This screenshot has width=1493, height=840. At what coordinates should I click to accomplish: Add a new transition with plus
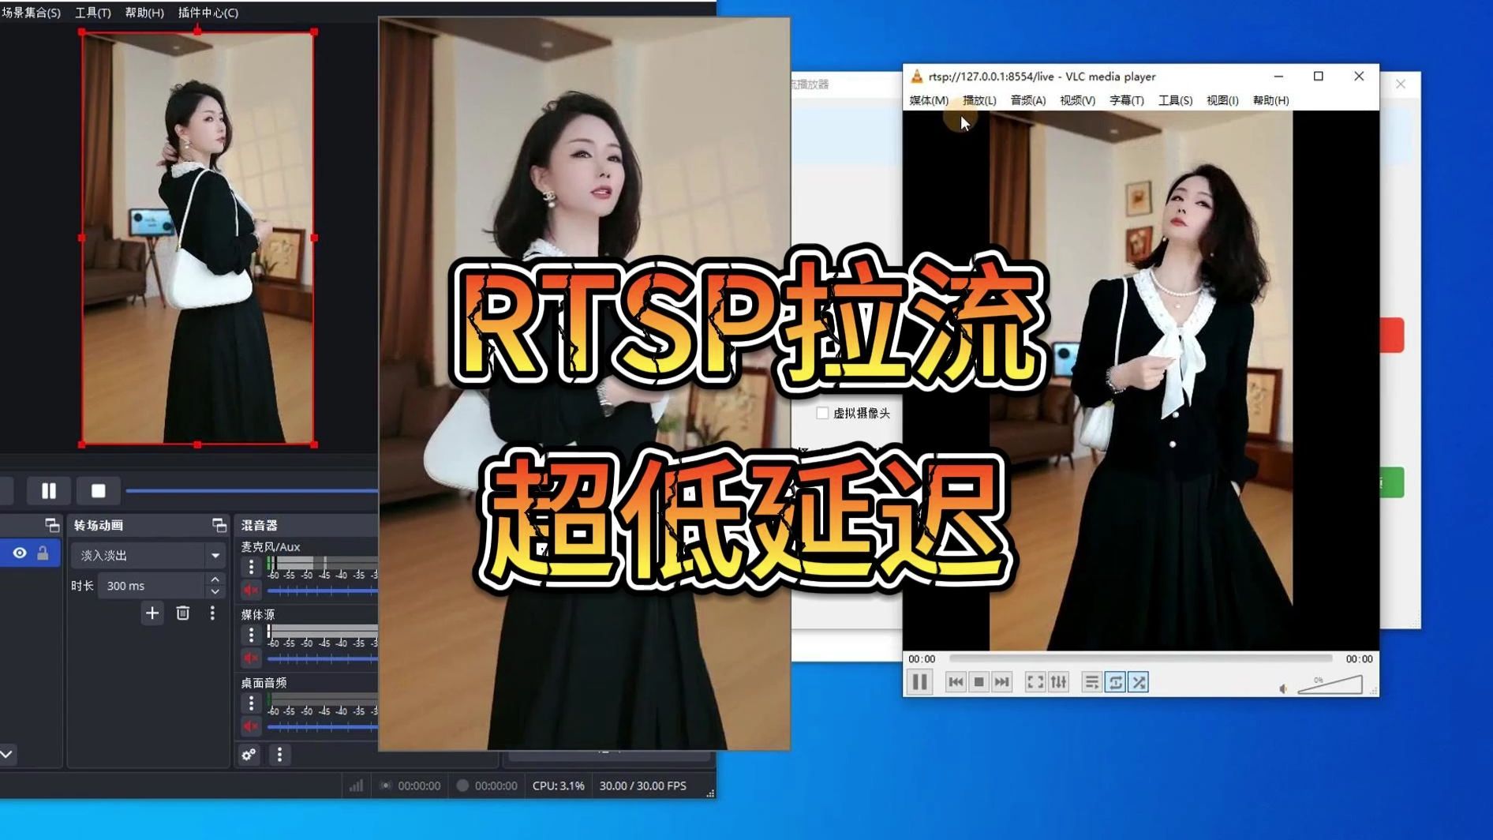152,613
